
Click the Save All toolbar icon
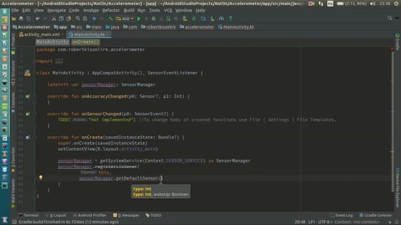(x=21, y=19)
